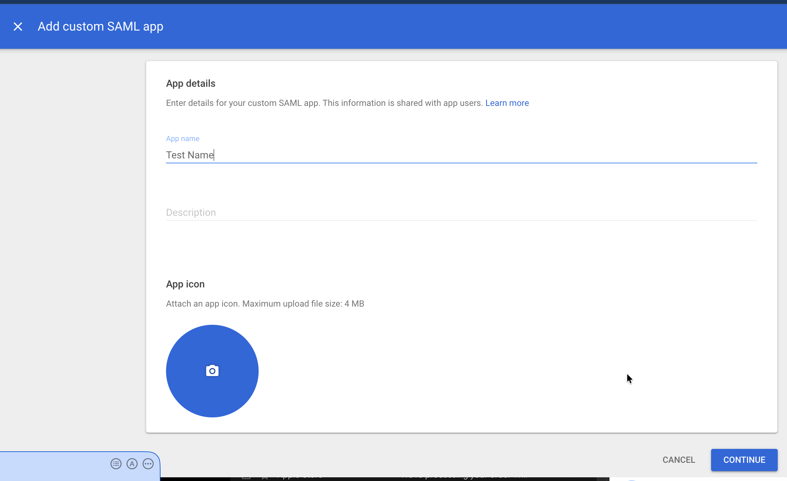This screenshot has width=787, height=481.
Task: Select the circled "A" icon in the overlay
Action: point(132,464)
